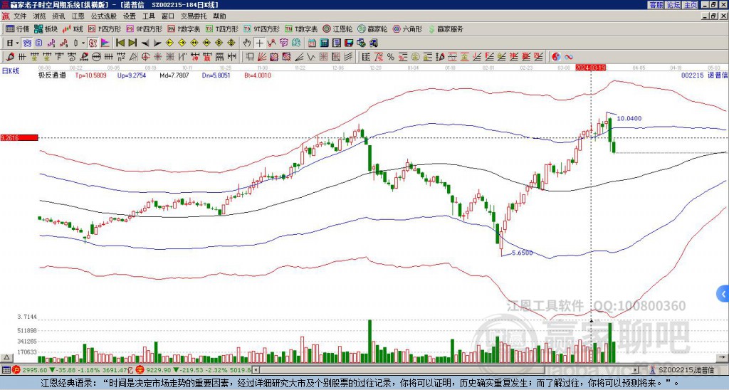Viewport: 729px width, 390px height.
Task: Click the Md=7.7807 indicator value
Action: (x=174, y=75)
